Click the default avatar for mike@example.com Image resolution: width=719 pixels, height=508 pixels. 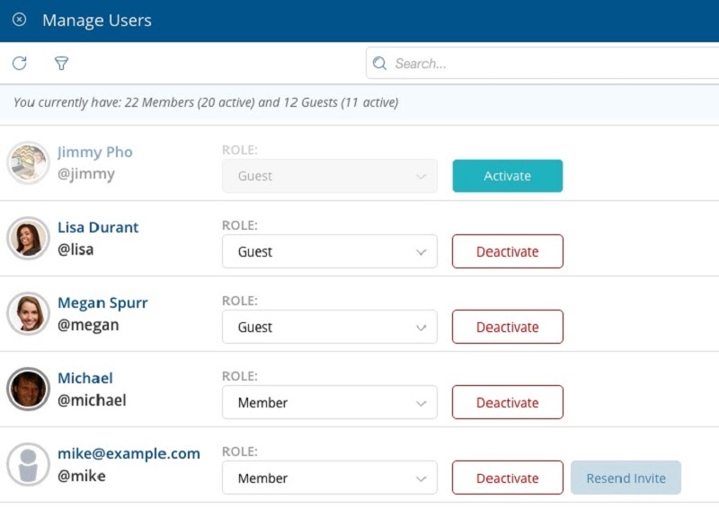[x=28, y=465]
